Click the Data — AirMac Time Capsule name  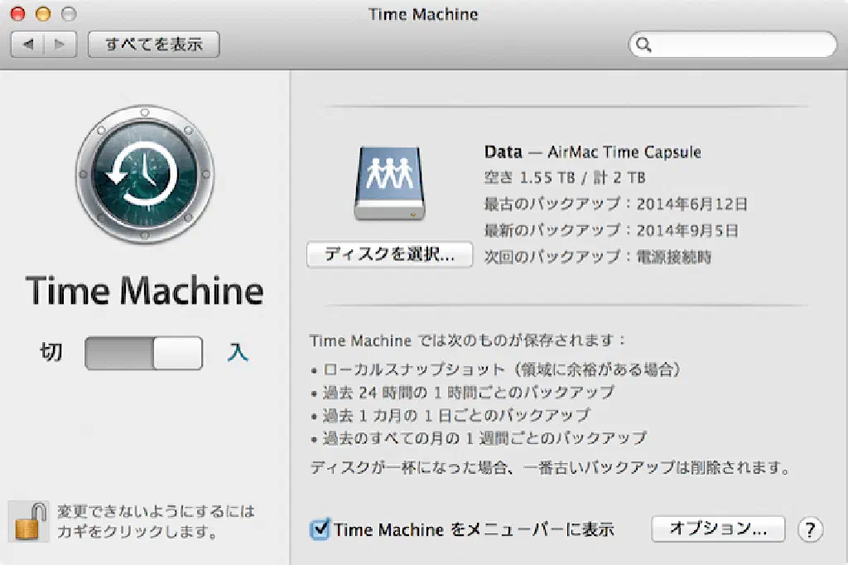(592, 152)
